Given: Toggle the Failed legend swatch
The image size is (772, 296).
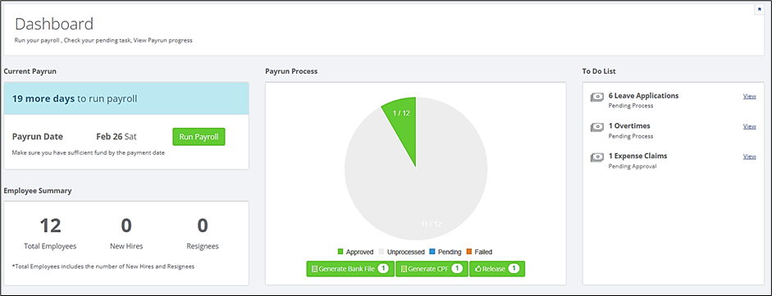Looking at the screenshot, I should [468, 252].
